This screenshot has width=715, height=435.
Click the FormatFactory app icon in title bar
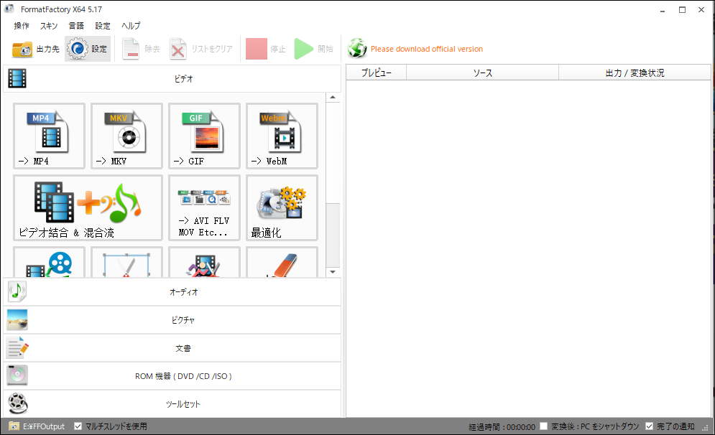9,9
